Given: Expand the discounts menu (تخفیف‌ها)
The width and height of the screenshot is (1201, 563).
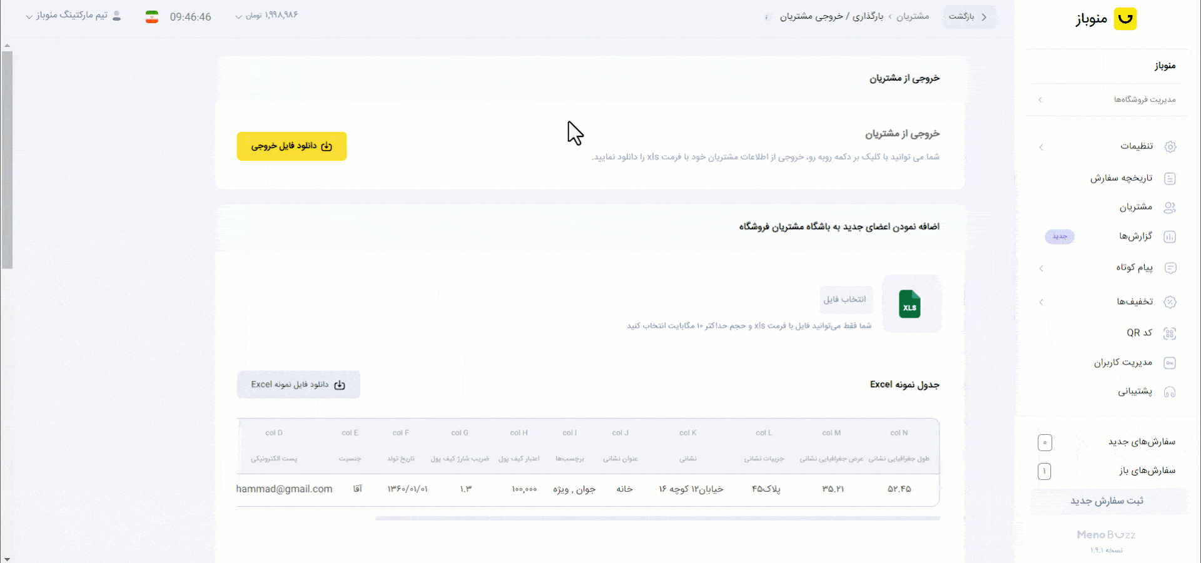Looking at the screenshot, I should click(1107, 302).
